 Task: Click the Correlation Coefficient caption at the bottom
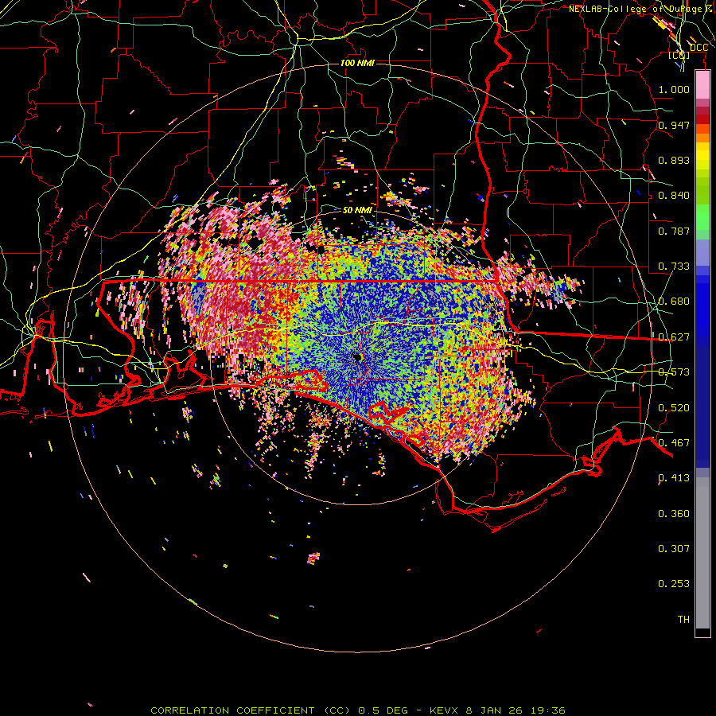tap(357, 710)
